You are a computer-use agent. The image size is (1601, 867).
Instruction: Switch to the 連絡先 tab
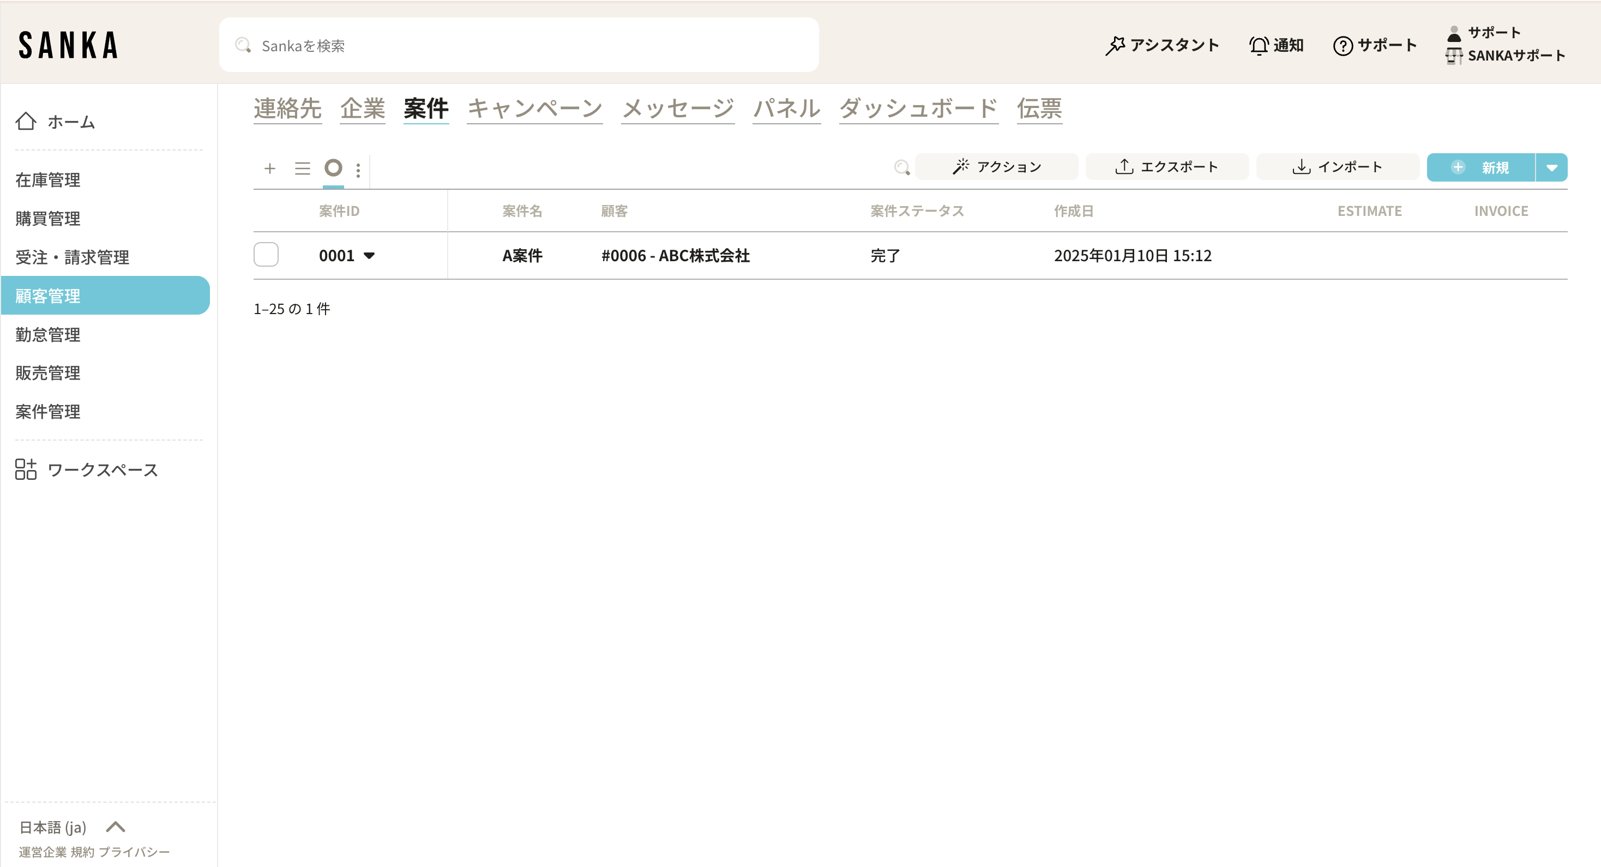[x=287, y=109]
